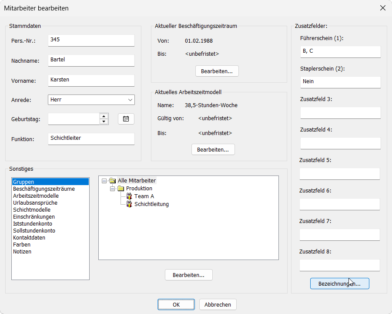
Task: Click Bearbeiten under Beschäftigungszeitraum
Action: (x=217, y=71)
